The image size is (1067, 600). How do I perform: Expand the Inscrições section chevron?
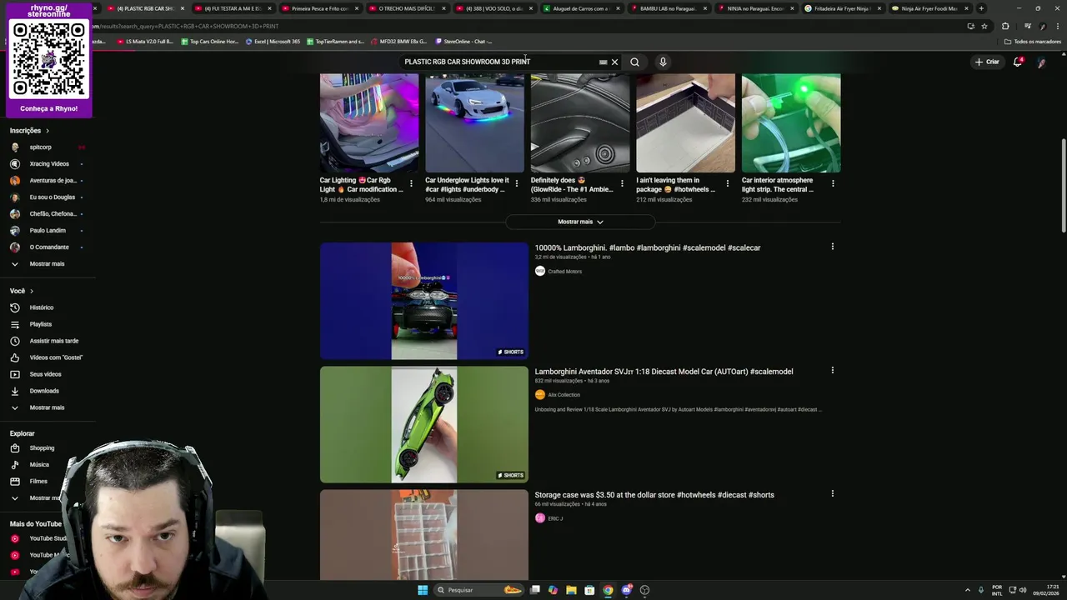(x=48, y=131)
